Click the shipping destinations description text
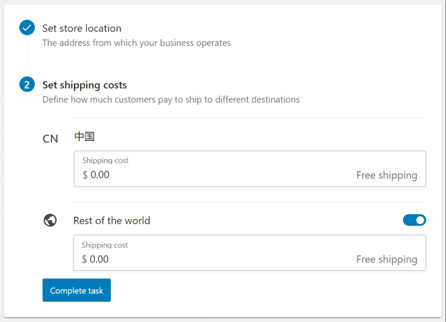Screen dimensions: 446x322 click(x=171, y=100)
